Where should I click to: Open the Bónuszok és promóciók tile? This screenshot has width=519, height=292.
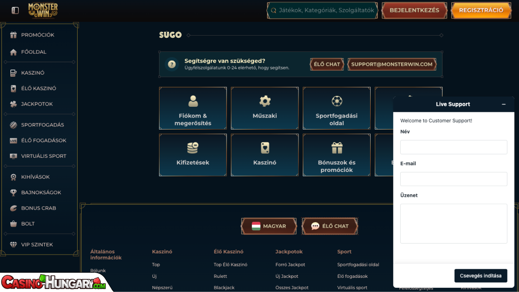337,155
